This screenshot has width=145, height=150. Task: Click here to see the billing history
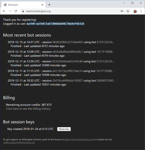point(28,109)
